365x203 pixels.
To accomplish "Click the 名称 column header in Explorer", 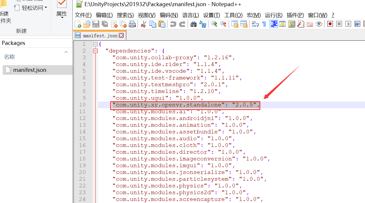I will pos(9,57).
